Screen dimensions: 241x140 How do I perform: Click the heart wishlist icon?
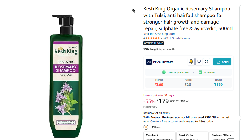(199, 62)
